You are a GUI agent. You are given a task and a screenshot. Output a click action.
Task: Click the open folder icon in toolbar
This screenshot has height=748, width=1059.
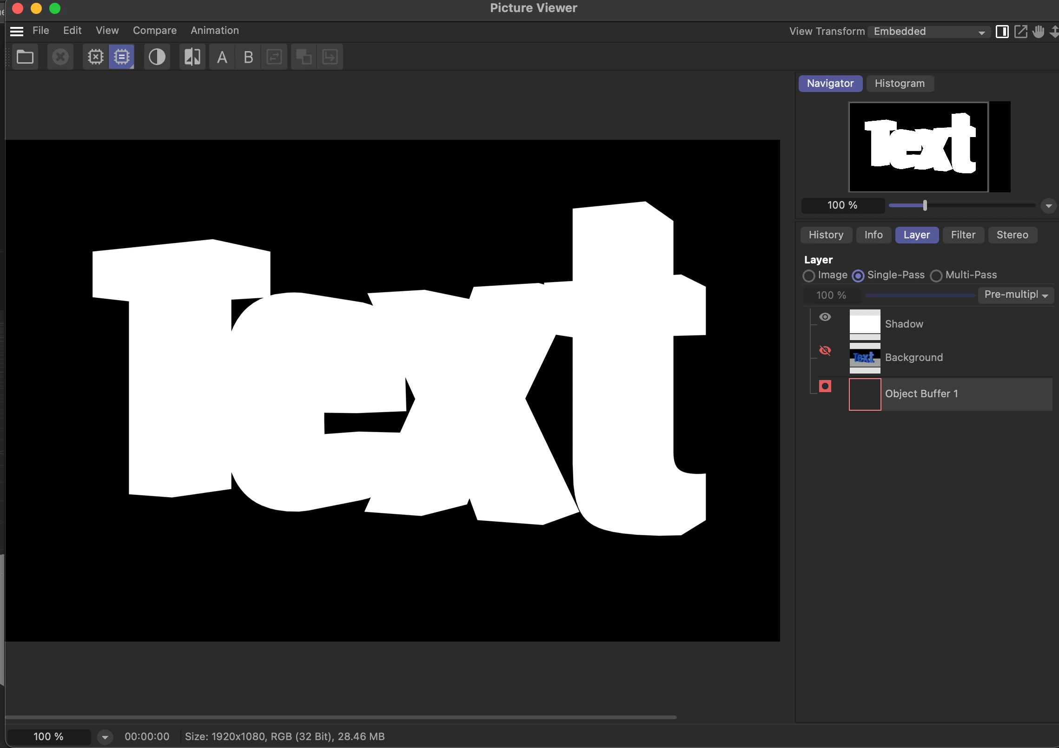[x=25, y=57]
